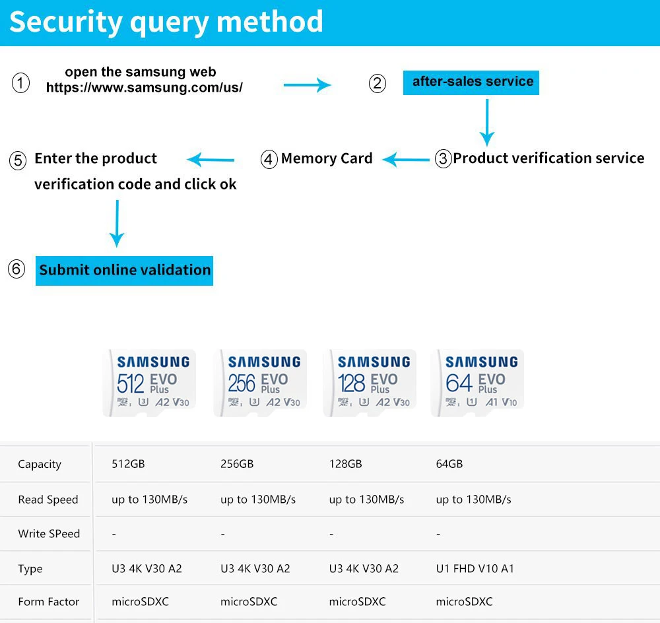Click the step 2 circled number icon

[x=378, y=83]
